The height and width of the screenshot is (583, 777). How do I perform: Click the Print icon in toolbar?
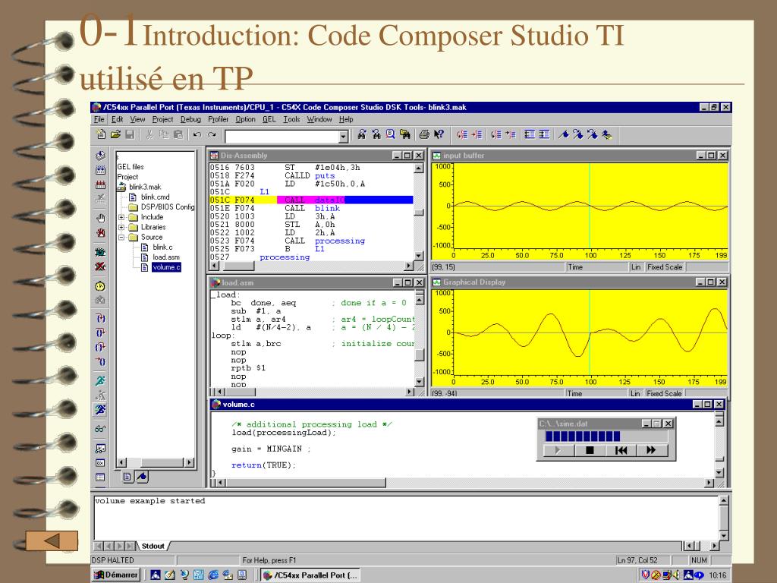click(x=424, y=134)
